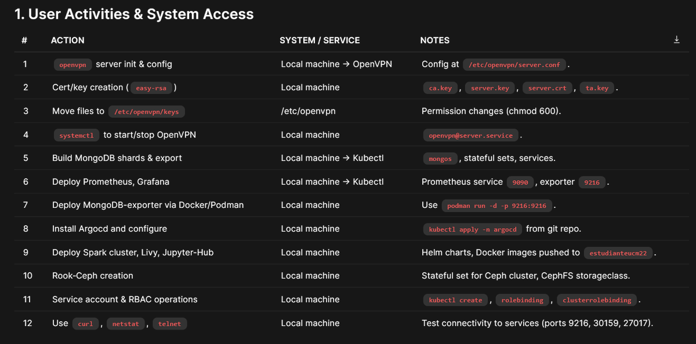Click 'Deploy MongoDB-exporter via Docker/Podman' cell
This screenshot has width=696, height=344.
148,205
